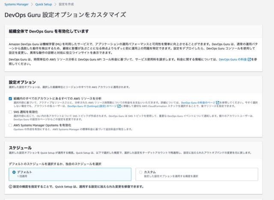Go to the Quick Setup breadcrumb
This screenshot has width=274, height=200.
[44, 4]
